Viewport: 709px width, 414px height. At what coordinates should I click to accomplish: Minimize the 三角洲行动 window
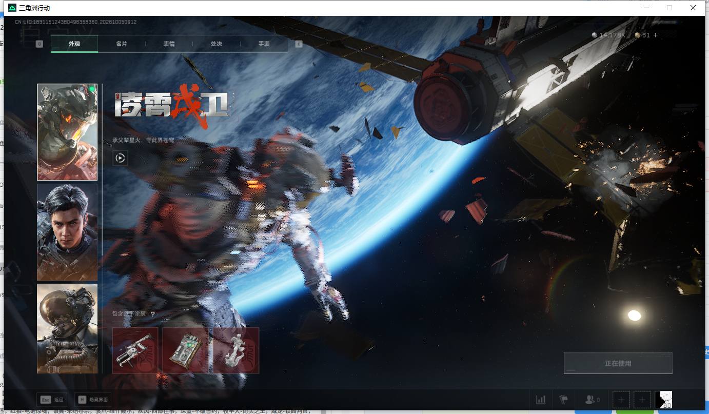646,8
